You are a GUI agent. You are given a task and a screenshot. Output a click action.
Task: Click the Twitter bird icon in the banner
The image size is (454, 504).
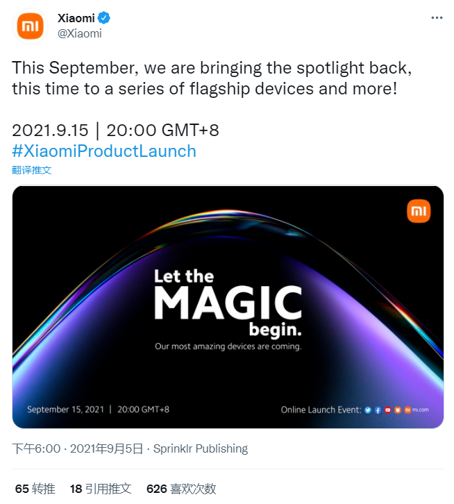(x=368, y=410)
